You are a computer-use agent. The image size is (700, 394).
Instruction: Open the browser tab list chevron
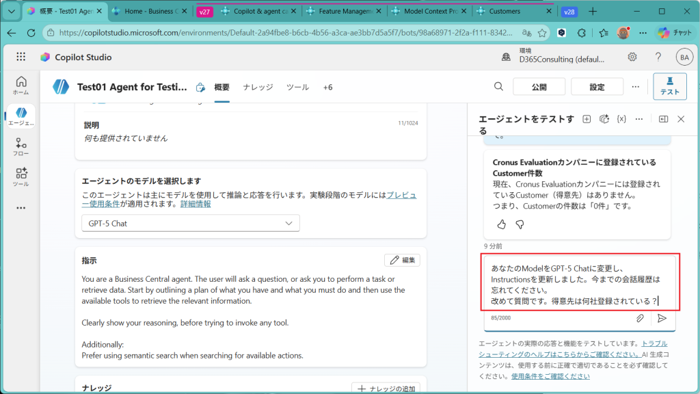[12, 12]
